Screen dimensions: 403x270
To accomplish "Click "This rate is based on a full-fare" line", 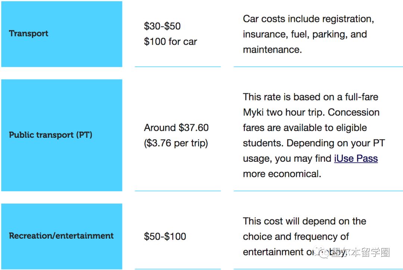I will tap(310, 97).
